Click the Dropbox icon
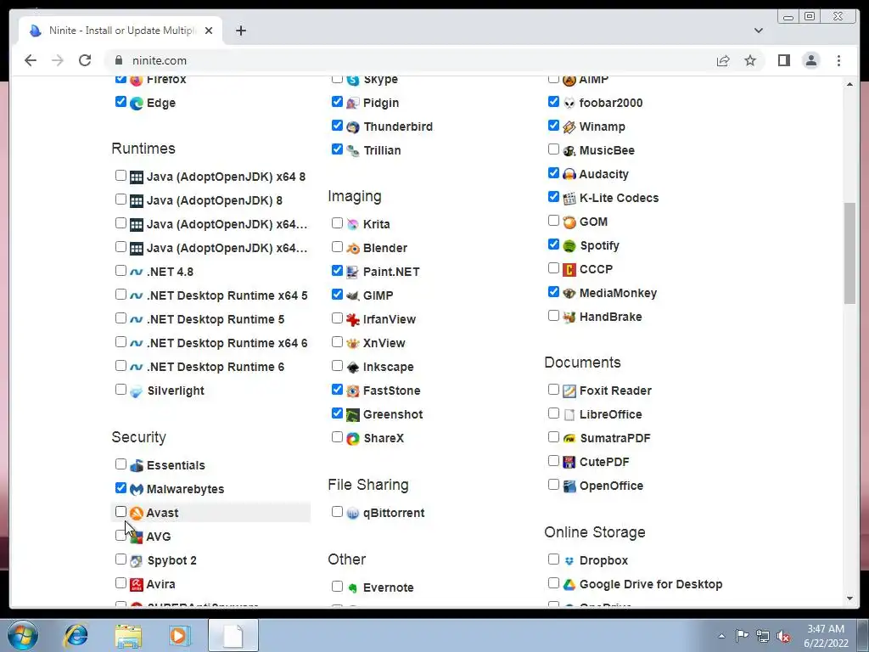 click(569, 560)
